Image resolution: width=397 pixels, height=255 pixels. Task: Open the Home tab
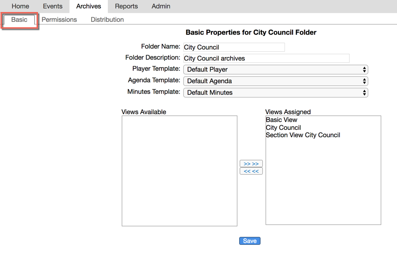(x=20, y=6)
